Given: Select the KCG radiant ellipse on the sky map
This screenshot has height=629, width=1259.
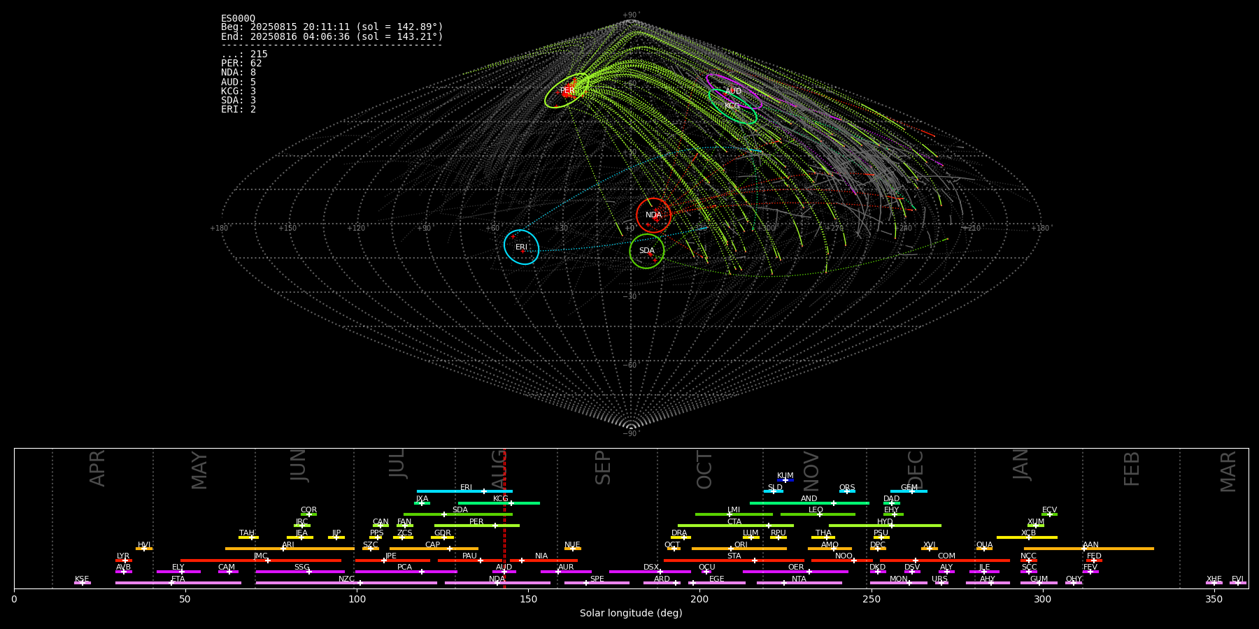Looking at the screenshot, I should click(x=732, y=106).
